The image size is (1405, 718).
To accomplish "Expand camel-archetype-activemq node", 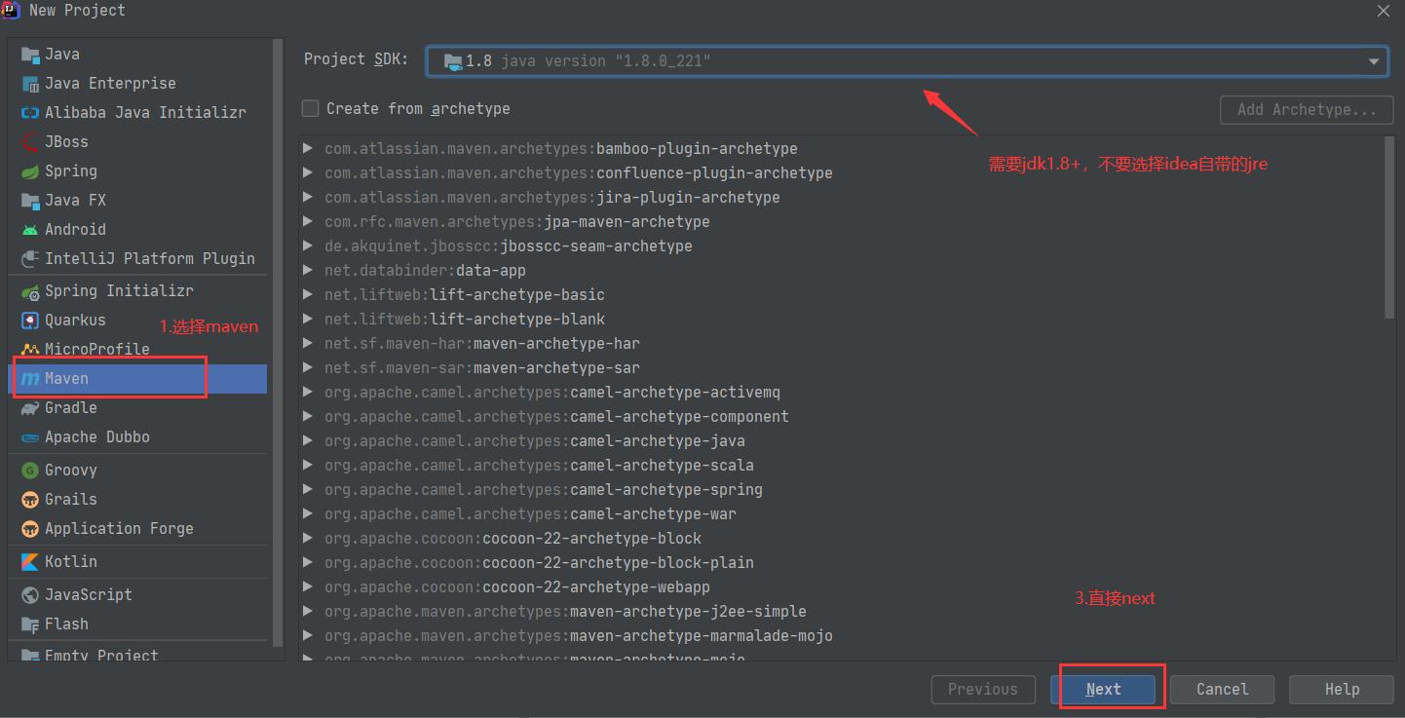I will point(308,393).
